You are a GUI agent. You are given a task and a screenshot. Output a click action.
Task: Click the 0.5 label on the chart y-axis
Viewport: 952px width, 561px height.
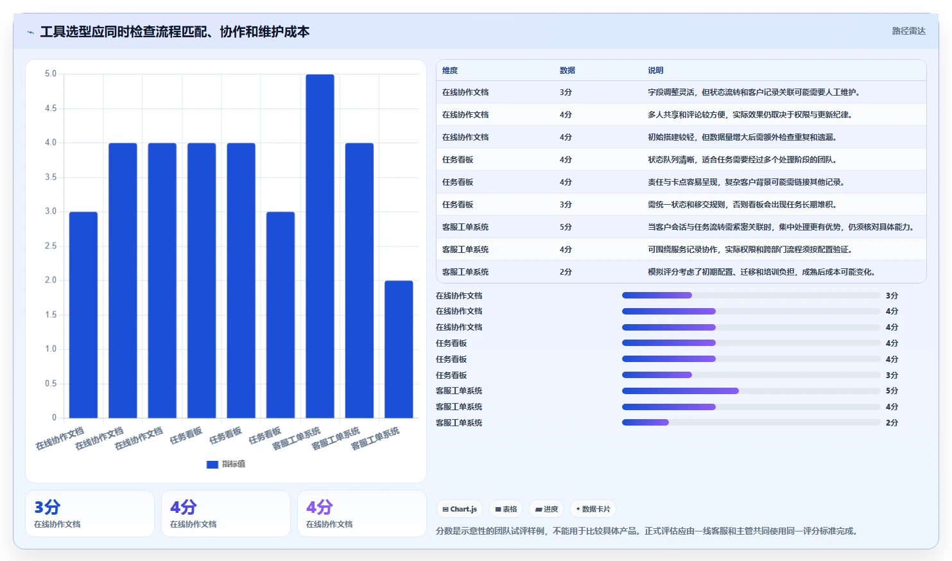51,383
